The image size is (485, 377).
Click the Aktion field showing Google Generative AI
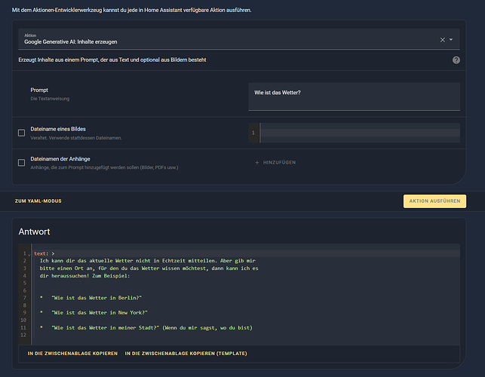[x=239, y=39]
